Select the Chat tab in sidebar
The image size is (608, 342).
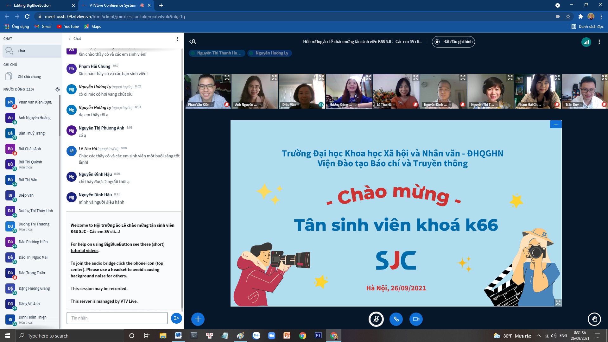(x=31, y=51)
